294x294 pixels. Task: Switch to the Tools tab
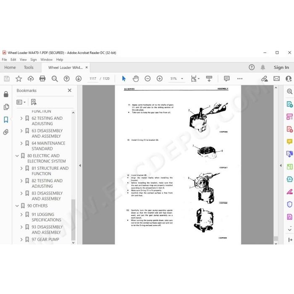[x=29, y=68]
